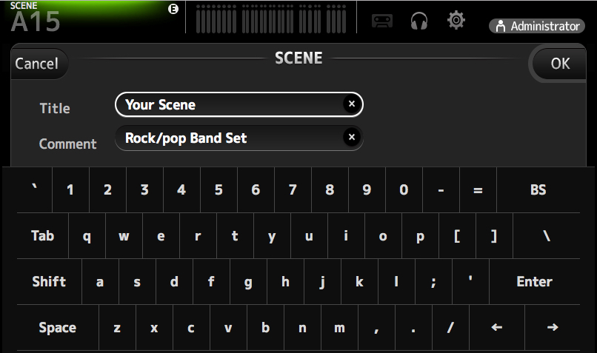This screenshot has height=353, width=597.
Task: Toggle the Shift key
Action: point(49,282)
